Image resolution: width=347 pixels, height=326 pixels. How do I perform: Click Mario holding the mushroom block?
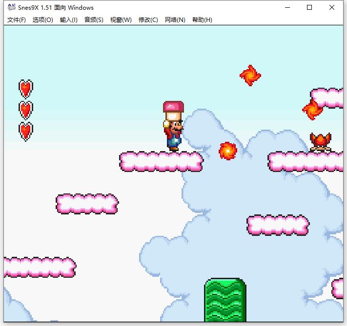[174, 126]
